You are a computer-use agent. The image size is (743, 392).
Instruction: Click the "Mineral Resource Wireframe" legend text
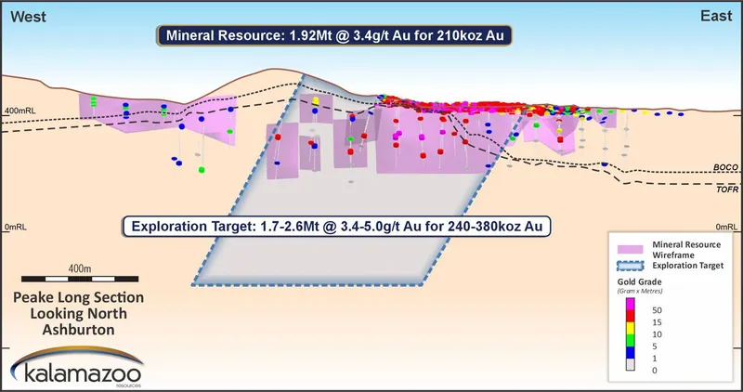(686, 250)
